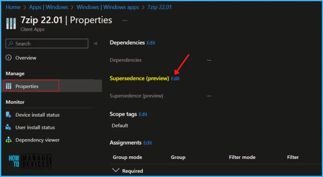Click the Required row label
This screenshot has height=177, width=323.
pyautogui.click(x=132, y=171)
